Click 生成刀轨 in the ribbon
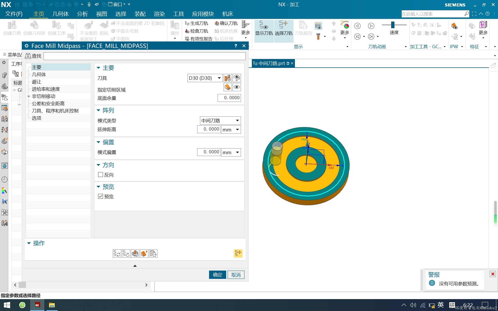498x311 pixels. coord(197,23)
